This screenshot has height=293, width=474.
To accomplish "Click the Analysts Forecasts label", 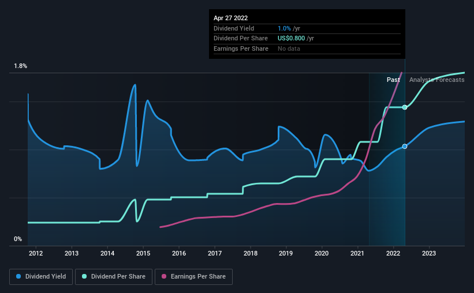I will point(437,80).
